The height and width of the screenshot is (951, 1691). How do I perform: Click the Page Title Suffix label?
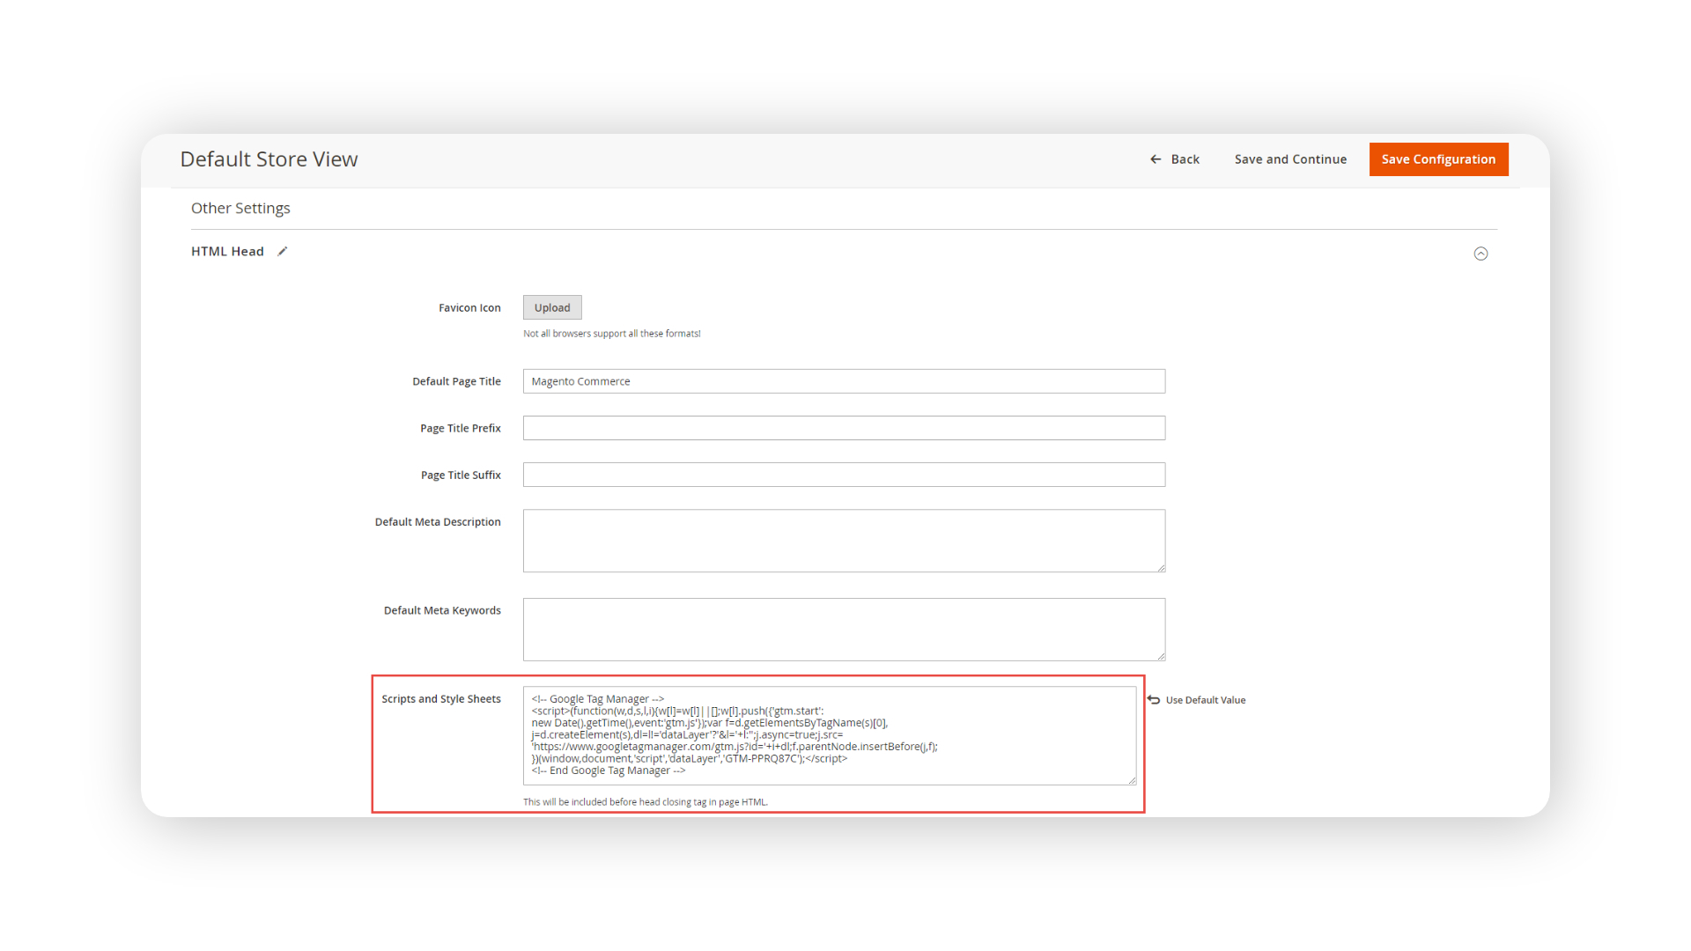tap(461, 475)
